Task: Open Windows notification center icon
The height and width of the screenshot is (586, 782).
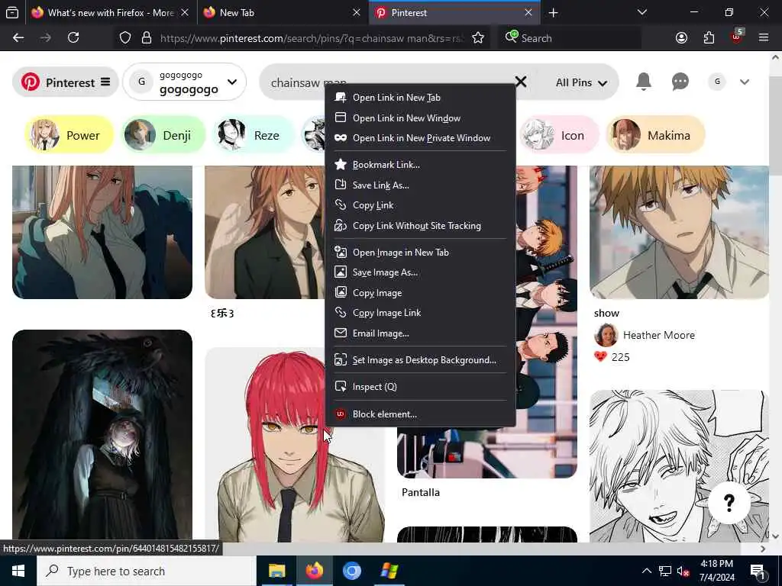Action: pos(758,572)
